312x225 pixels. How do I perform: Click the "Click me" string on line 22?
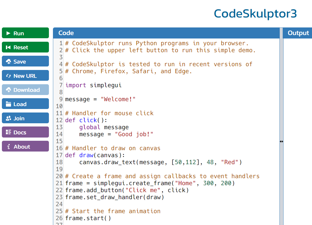pyautogui.click(x=143, y=190)
